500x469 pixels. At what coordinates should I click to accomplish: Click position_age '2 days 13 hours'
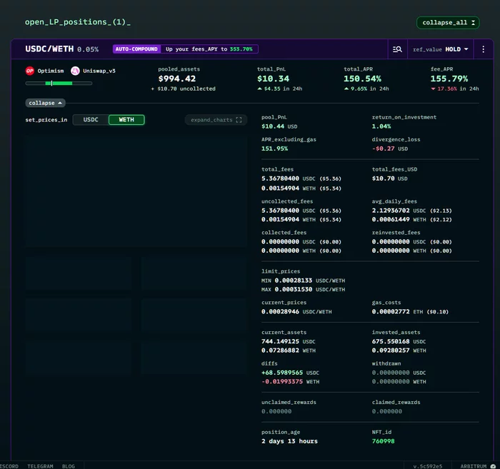pyautogui.click(x=289, y=441)
